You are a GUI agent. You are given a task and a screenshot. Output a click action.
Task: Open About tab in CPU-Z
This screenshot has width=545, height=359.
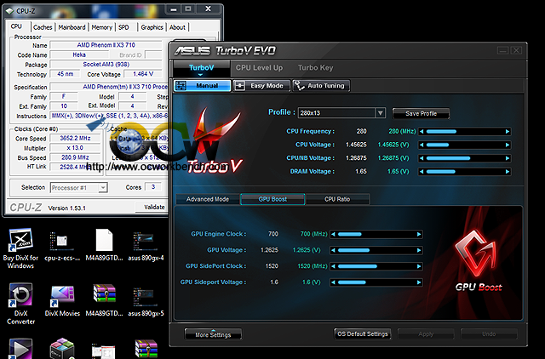coord(177,27)
